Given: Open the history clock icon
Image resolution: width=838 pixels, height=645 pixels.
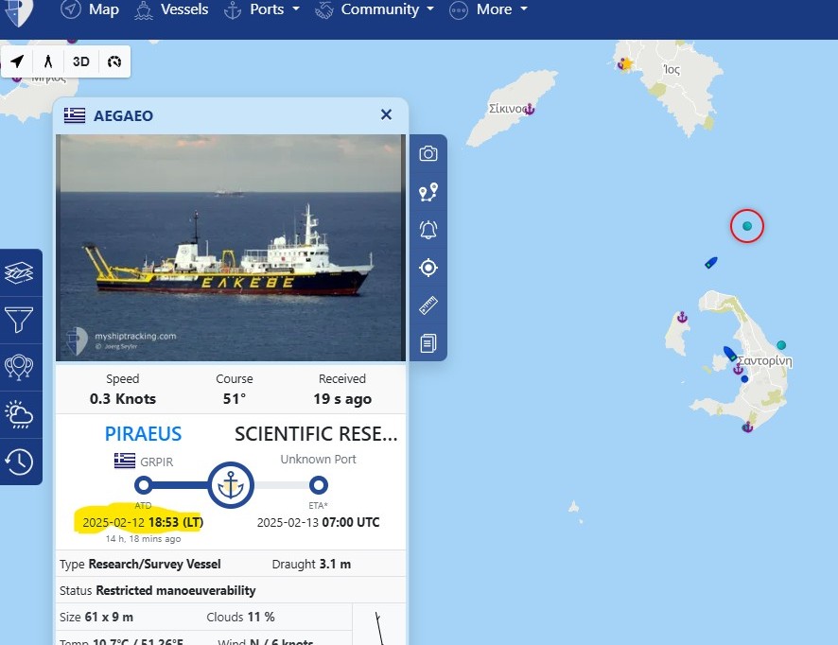Looking at the screenshot, I should click(x=19, y=462).
